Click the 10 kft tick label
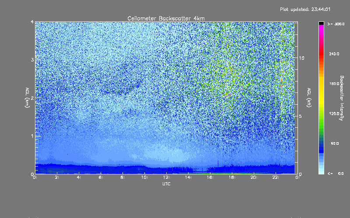This screenshot has width=350, height=218. 301,58
